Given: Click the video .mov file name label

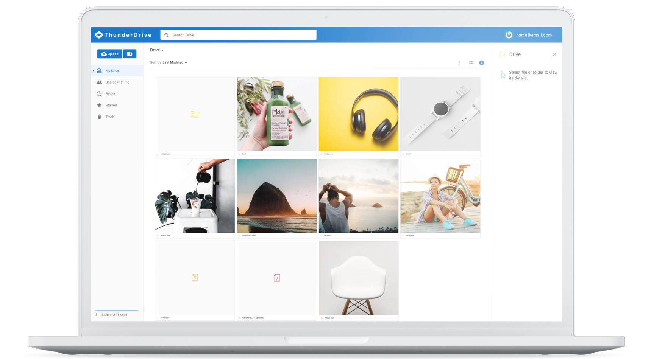Looking at the screenshot, I should [x=253, y=318].
